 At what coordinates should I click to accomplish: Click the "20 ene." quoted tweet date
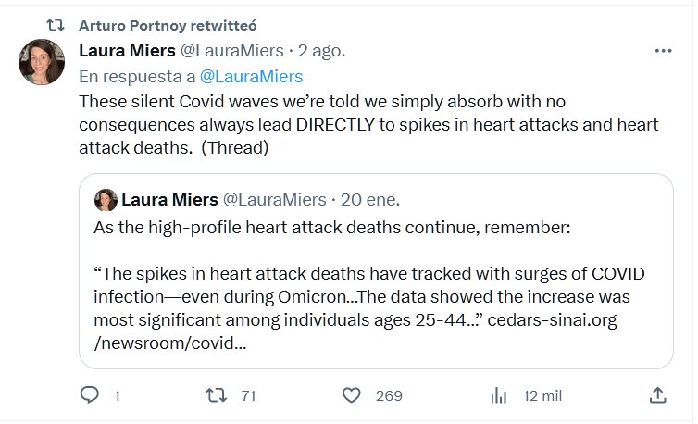pos(369,199)
